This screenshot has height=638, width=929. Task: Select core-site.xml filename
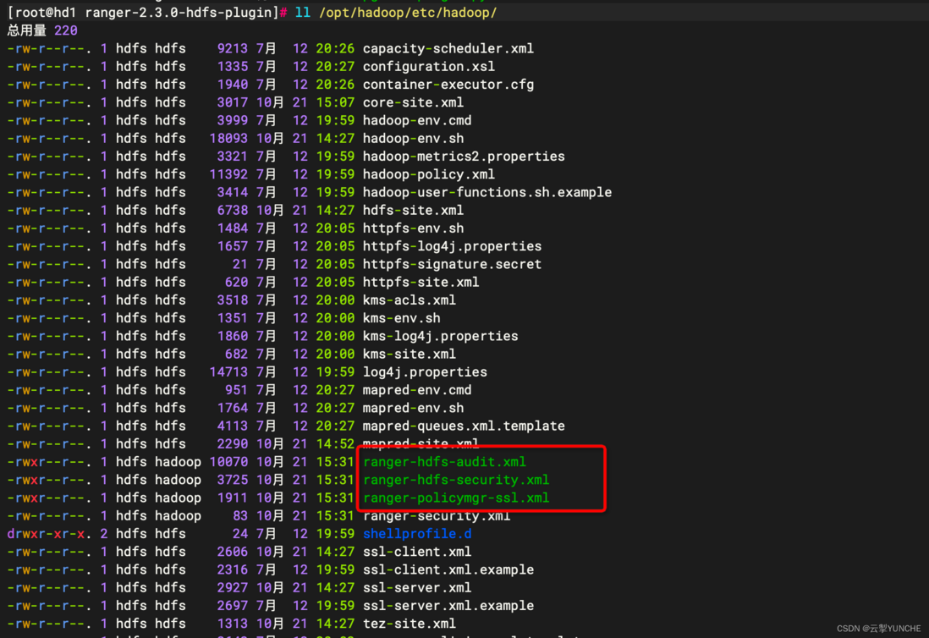413,102
